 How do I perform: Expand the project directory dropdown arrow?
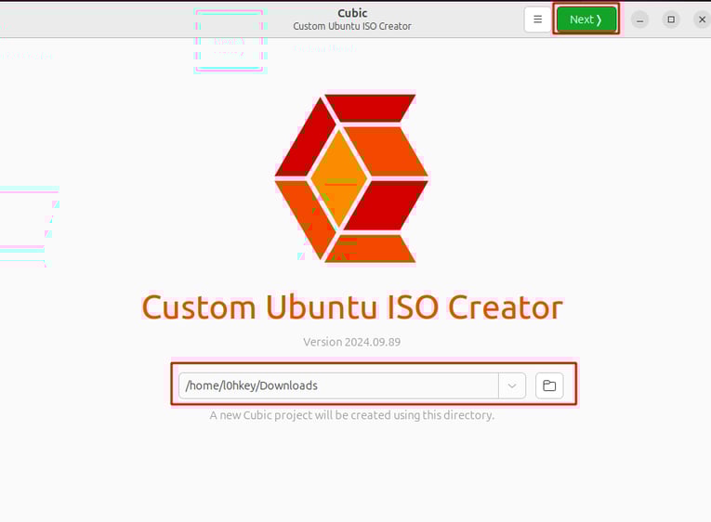(512, 385)
